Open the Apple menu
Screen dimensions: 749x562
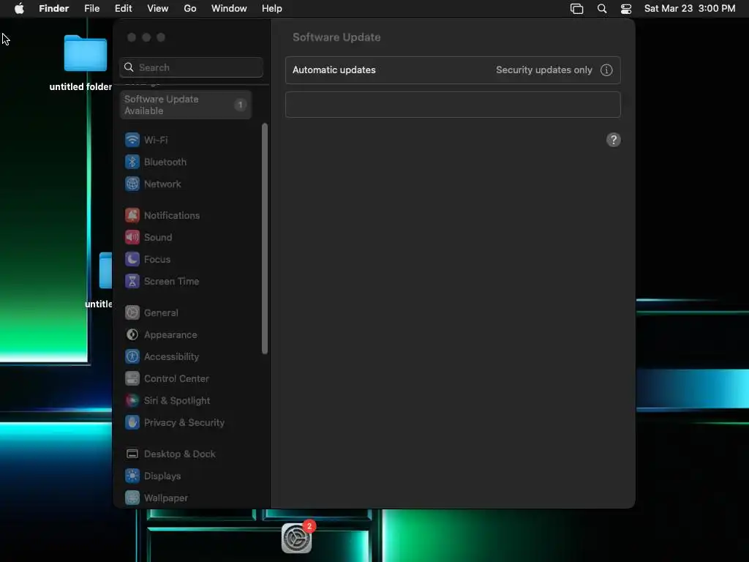pos(19,9)
